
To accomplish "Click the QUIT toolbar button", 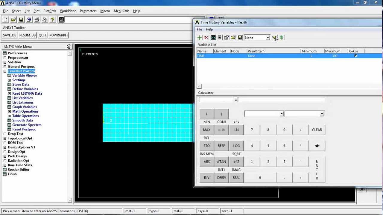I will tap(42, 35).
